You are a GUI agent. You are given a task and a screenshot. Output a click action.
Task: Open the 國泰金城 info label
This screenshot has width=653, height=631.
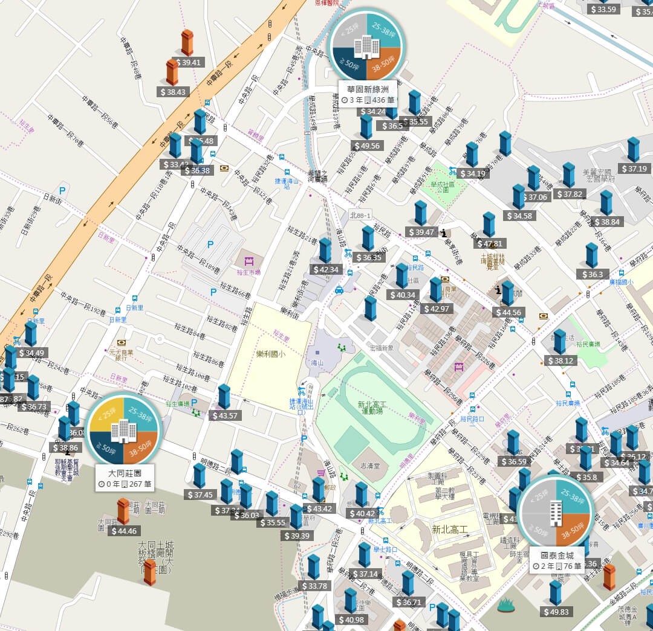557,560
